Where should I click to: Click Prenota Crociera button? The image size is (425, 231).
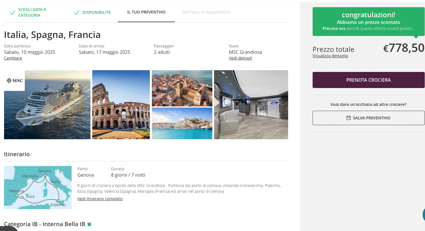click(369, 80)
